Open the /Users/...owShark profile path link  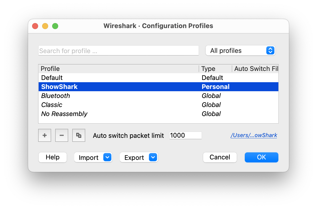[x=254, y=135]
